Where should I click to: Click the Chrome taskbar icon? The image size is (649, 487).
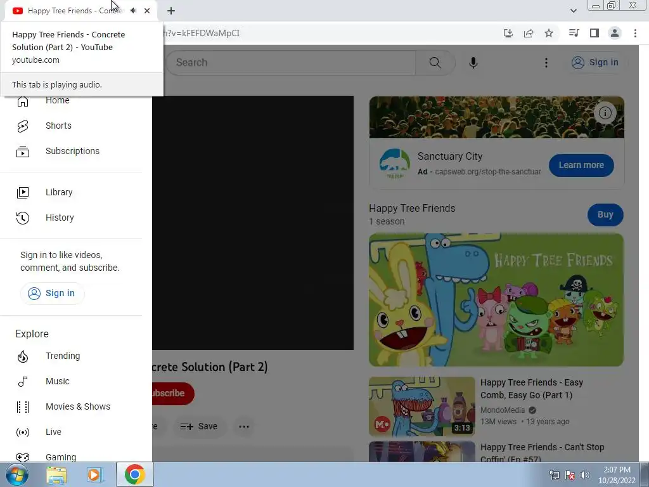pos(134,474)
